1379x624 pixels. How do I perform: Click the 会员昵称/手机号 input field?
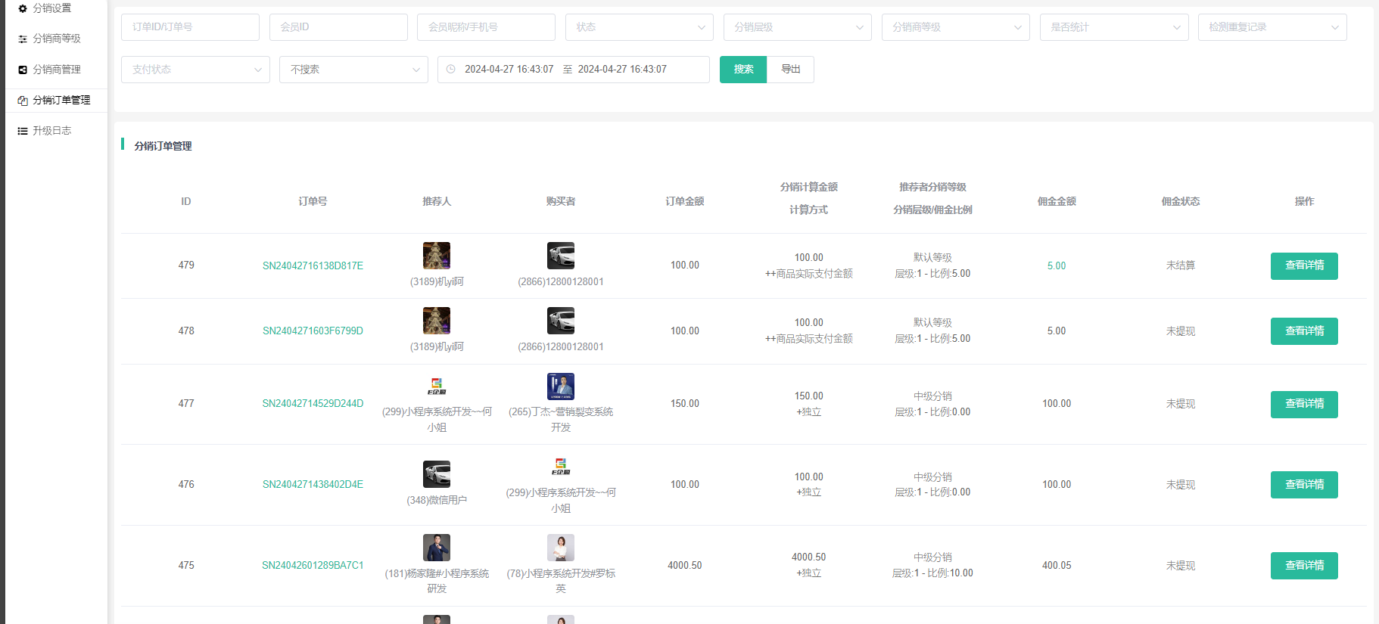(486, 27)
